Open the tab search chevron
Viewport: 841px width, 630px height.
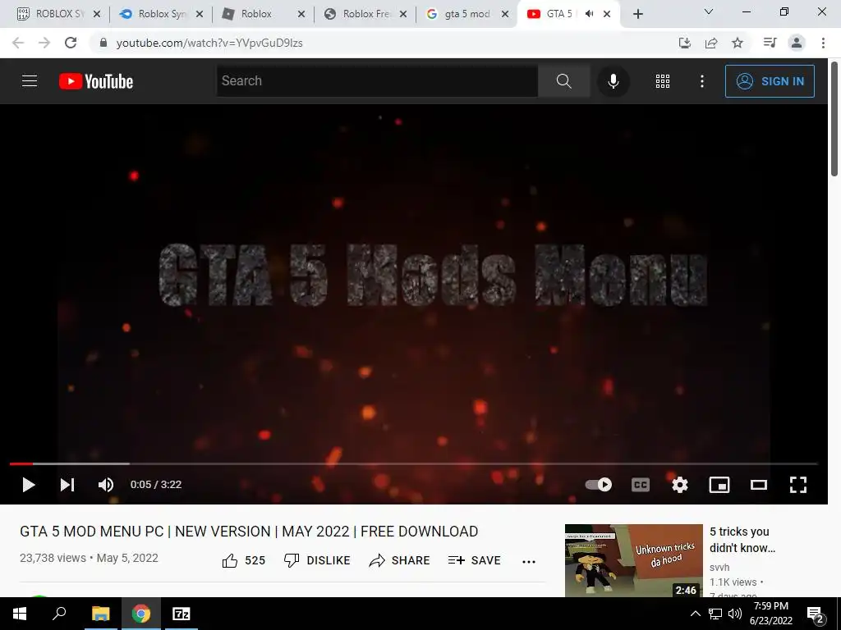tap(709, 11)
